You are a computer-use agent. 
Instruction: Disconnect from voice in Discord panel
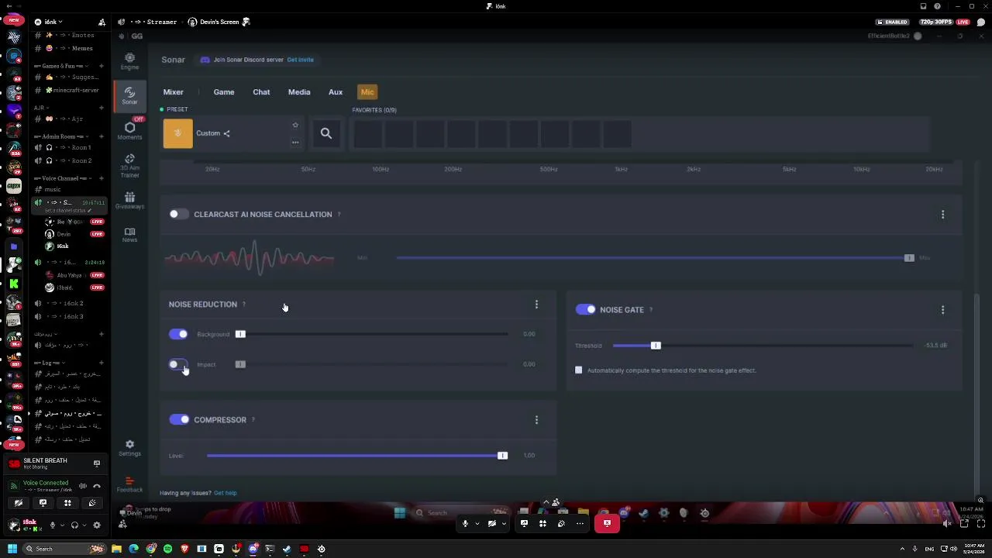(97, 486)
